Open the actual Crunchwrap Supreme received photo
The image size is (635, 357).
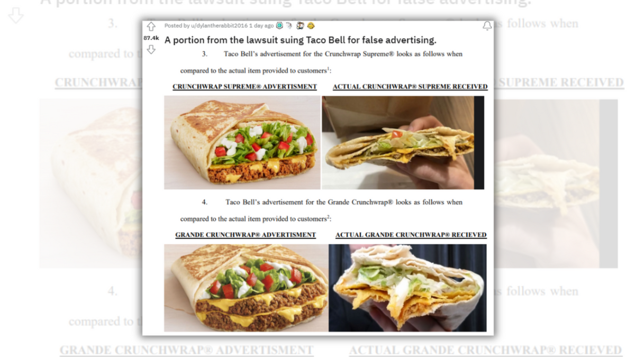coord(403,142)
